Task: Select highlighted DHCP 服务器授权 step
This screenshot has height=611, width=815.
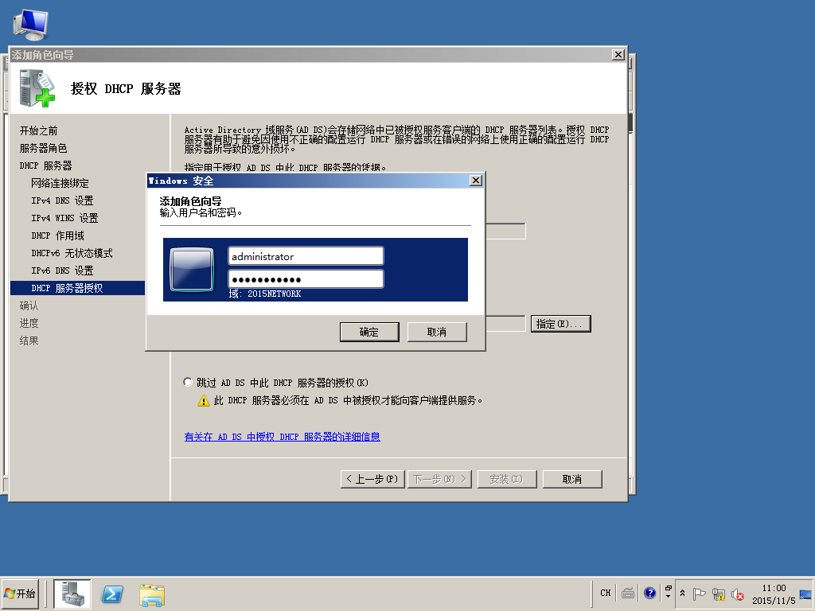Action: coord(77,288)
